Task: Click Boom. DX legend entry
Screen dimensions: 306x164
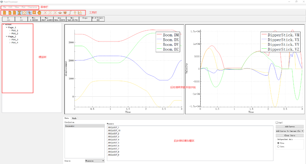Action: tap(168, 40)
